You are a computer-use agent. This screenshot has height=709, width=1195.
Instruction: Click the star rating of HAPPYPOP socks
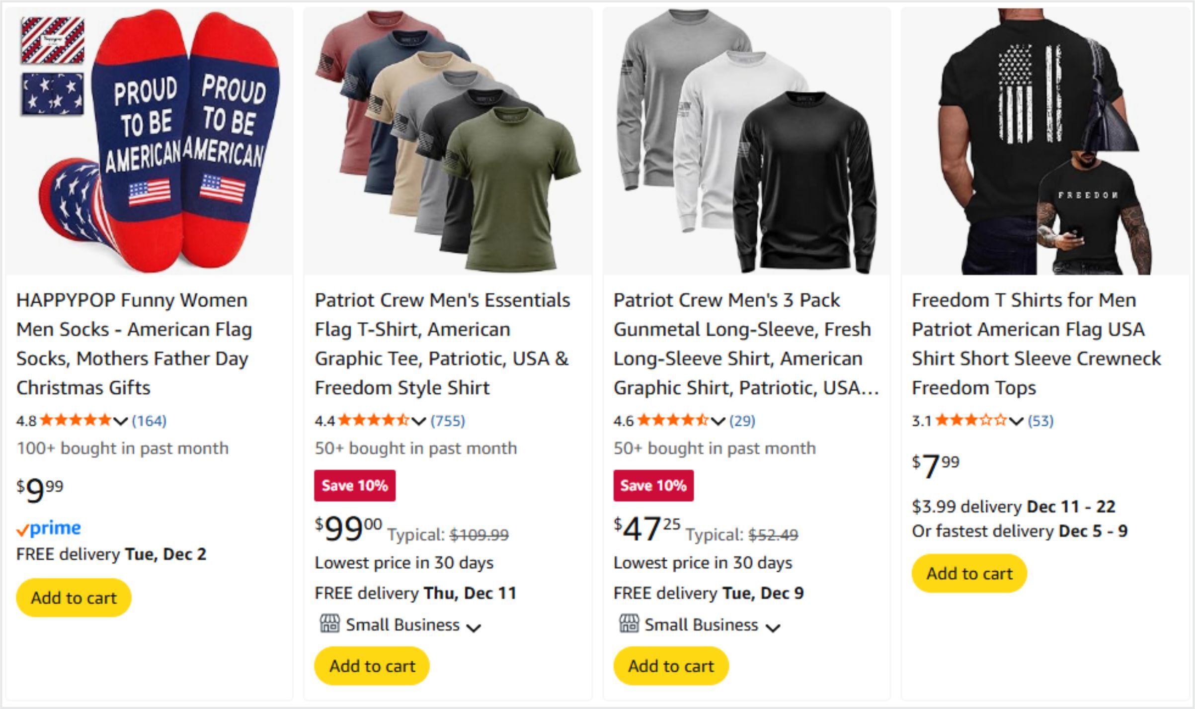[x=76, y=421]
